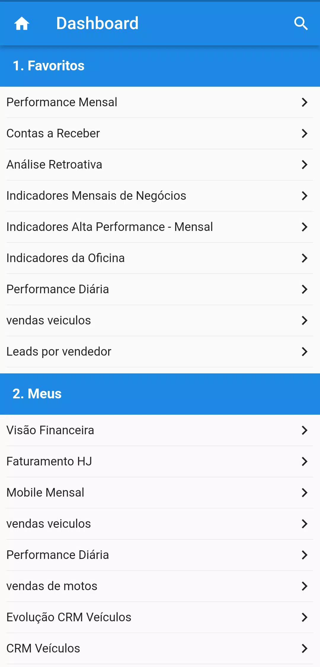Select Performance Diária under Favoritos
This screenshot has height=667, width=320.
pos(160,289)
